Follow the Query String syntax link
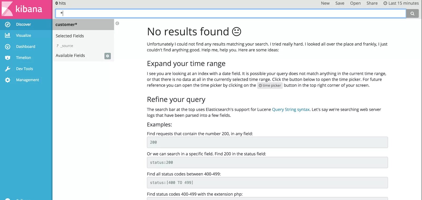Image resolution: width=422 pixels, height=200 pixels. pos(291,109)
